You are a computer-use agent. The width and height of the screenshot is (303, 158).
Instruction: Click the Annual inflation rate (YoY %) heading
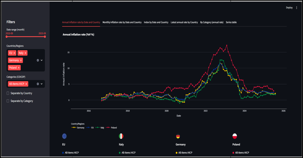[79, 34]
